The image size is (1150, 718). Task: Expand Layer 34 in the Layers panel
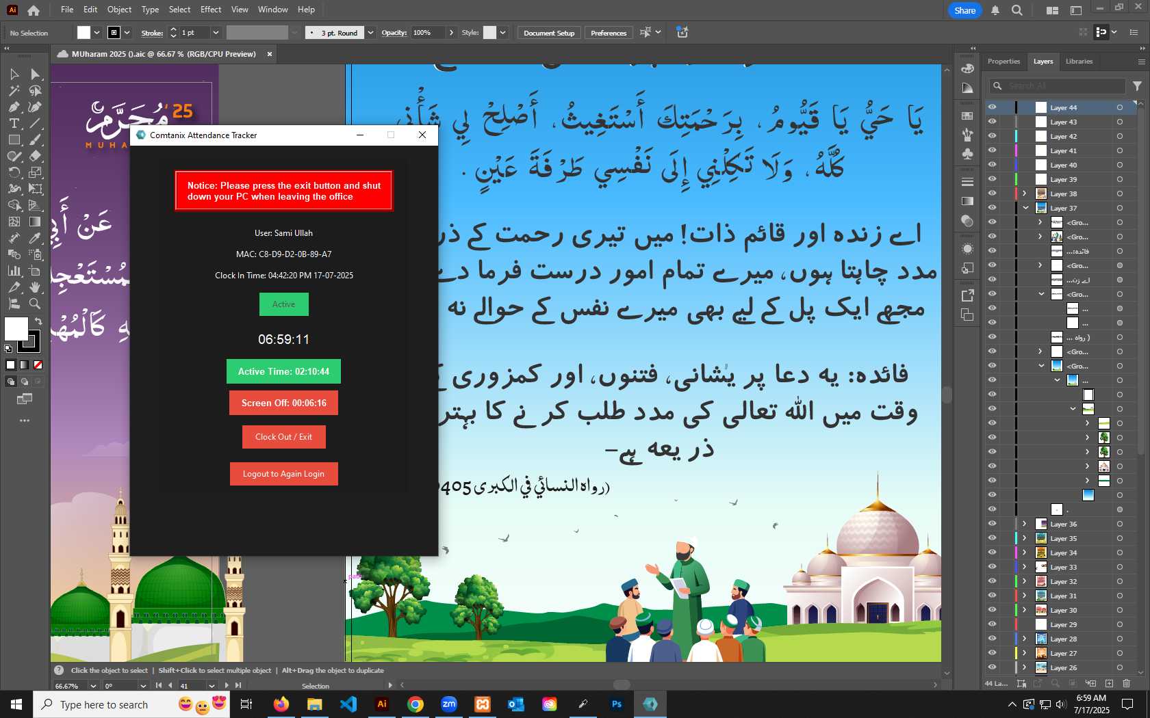pos(1025,553)
